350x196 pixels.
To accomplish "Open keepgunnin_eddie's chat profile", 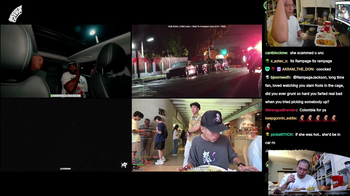I will pyautogui.click(x=281, y=118).
